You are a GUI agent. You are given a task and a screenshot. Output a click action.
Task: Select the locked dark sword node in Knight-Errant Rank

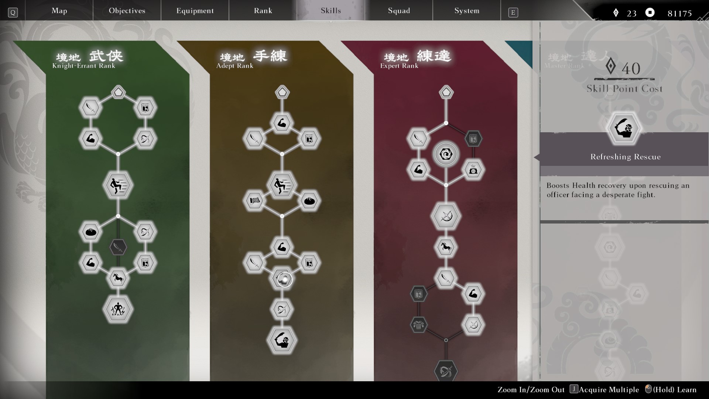[x=118, y=247]
